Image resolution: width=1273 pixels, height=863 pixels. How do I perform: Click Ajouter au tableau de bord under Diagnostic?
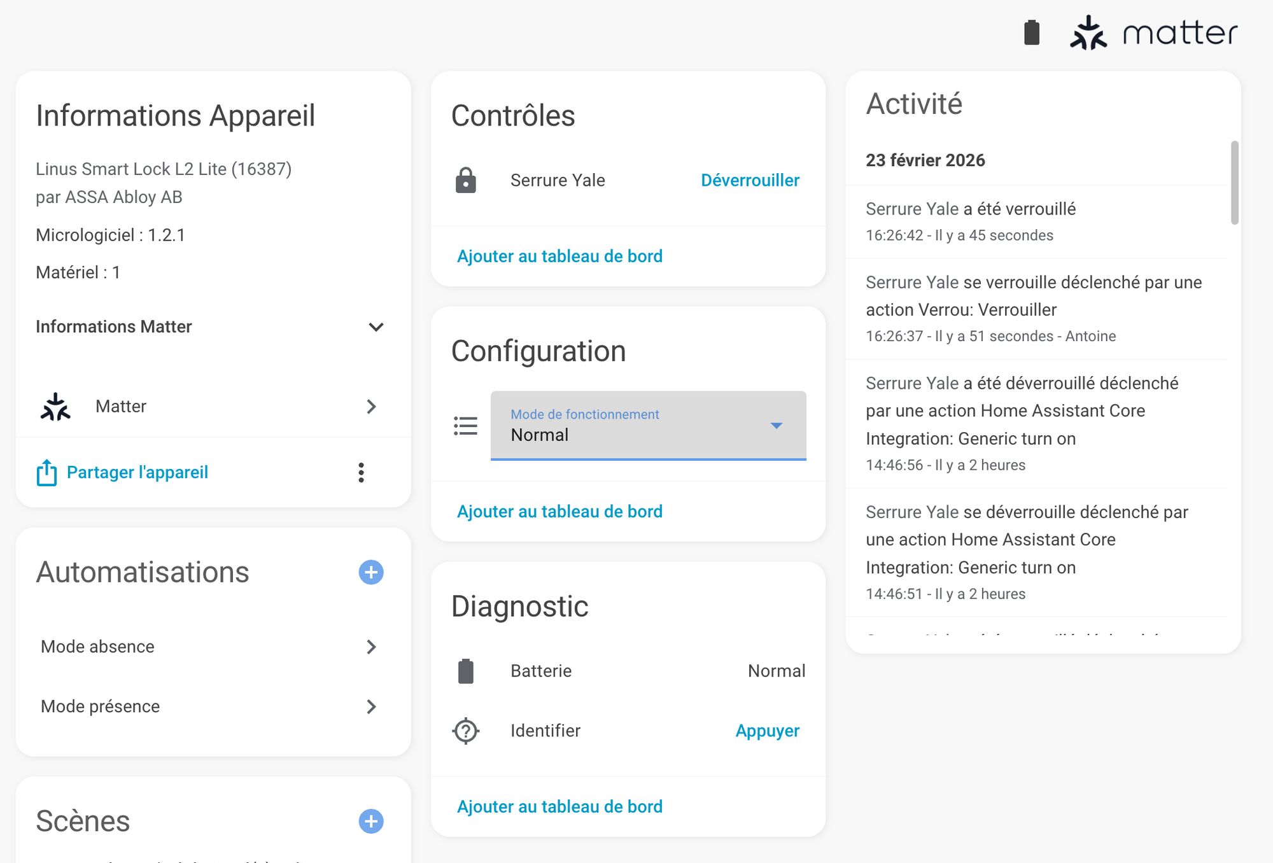tap(559, 806)
